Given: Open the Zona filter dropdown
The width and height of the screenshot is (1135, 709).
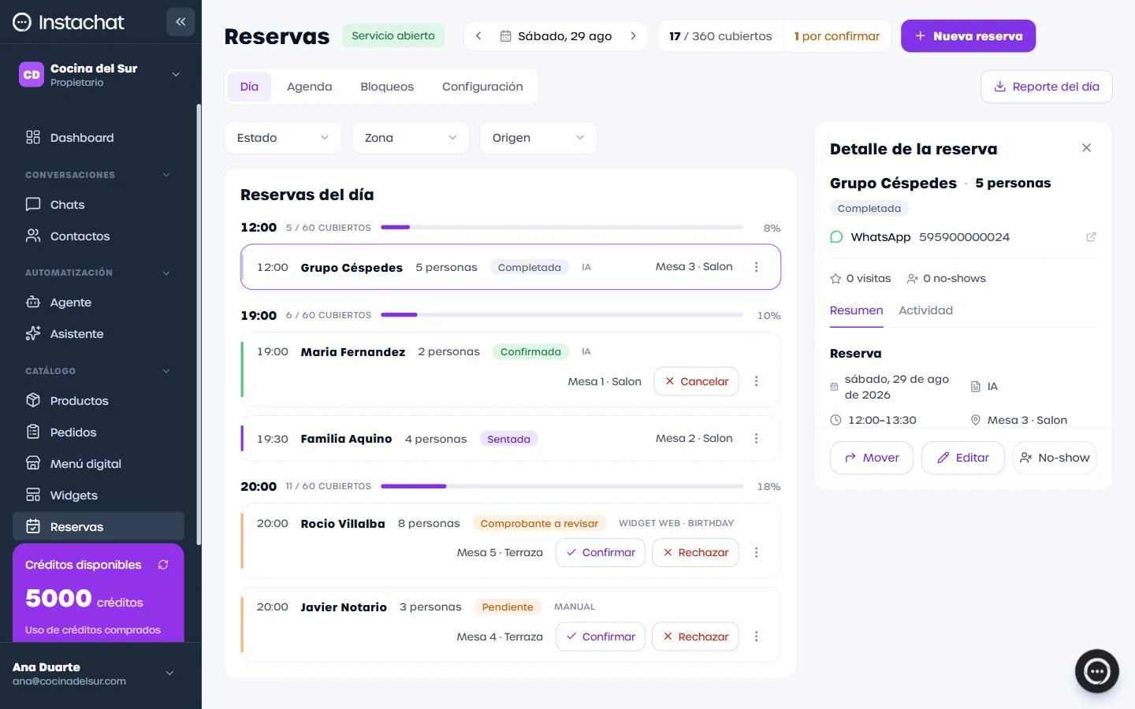Looking at the screenshot, I should [411, 138].
